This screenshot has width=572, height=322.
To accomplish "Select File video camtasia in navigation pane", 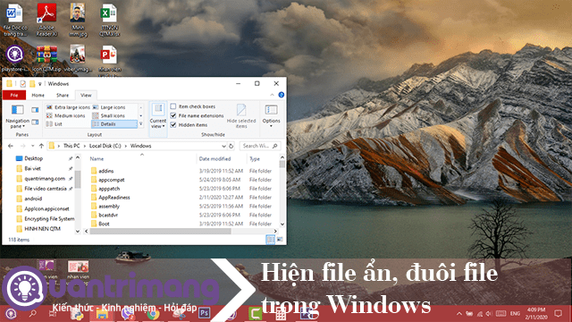I will [46, 189].
